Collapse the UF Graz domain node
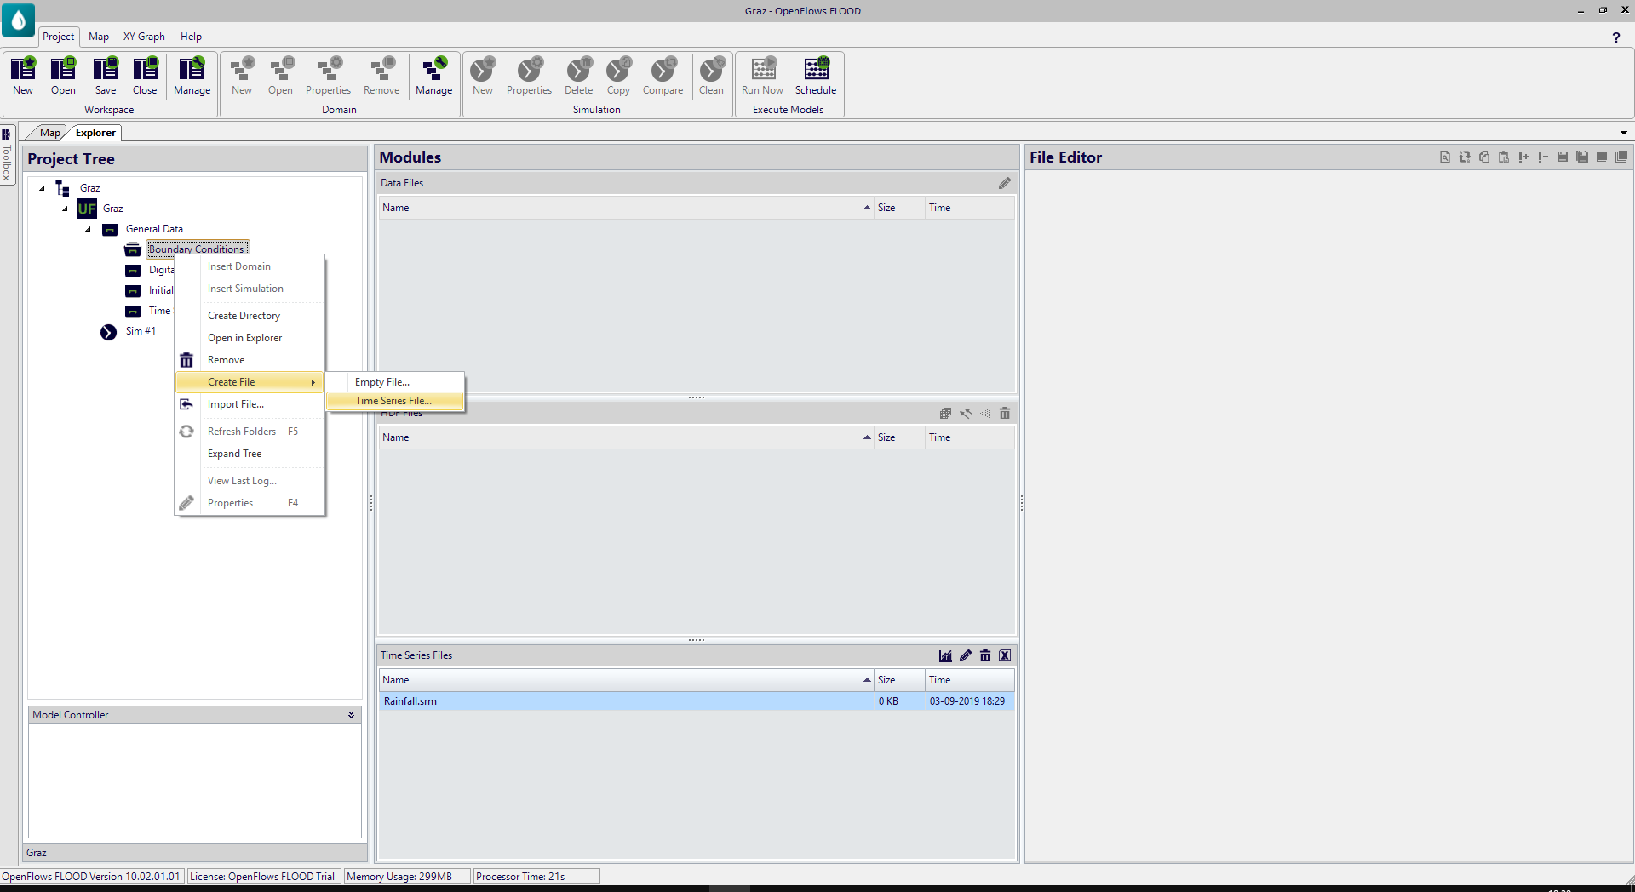The width and height of the screenshot is (1635, 892). 65,209
